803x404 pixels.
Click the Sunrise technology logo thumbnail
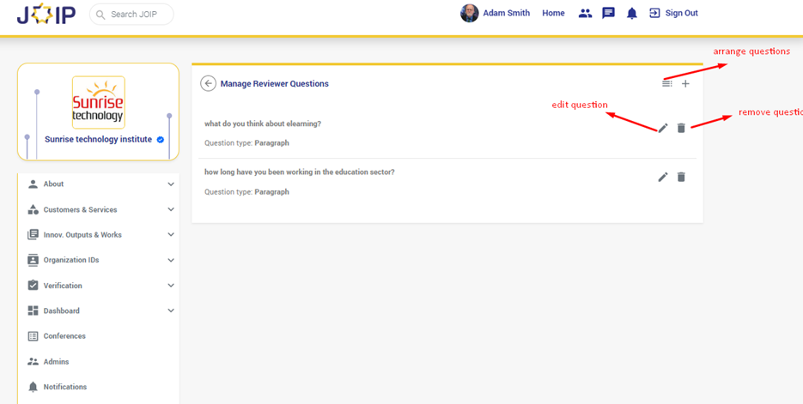point(98,103)
